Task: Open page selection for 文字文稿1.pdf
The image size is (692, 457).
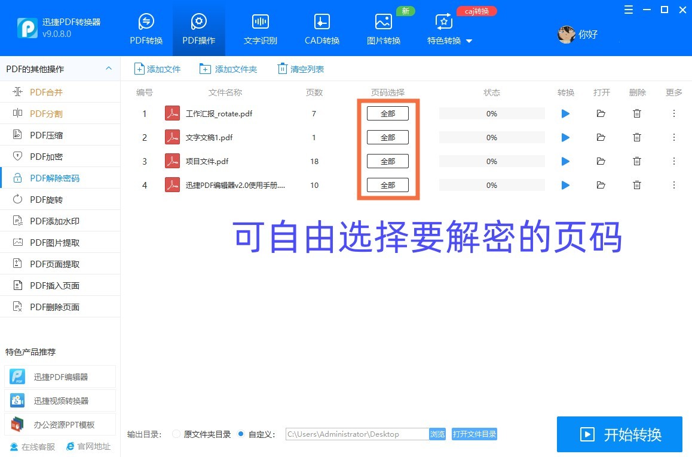Action: point(387,137)
